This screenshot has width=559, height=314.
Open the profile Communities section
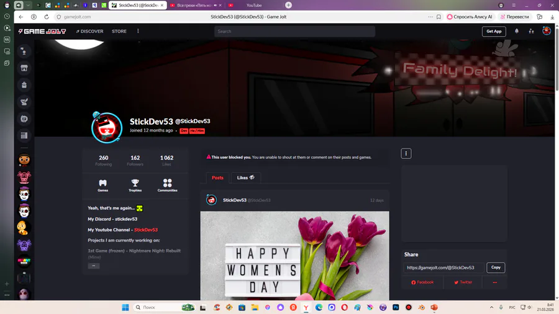tap(167, 185)
